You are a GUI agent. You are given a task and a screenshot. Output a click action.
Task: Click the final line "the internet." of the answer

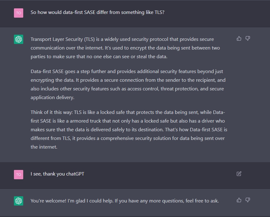(44, 147)
